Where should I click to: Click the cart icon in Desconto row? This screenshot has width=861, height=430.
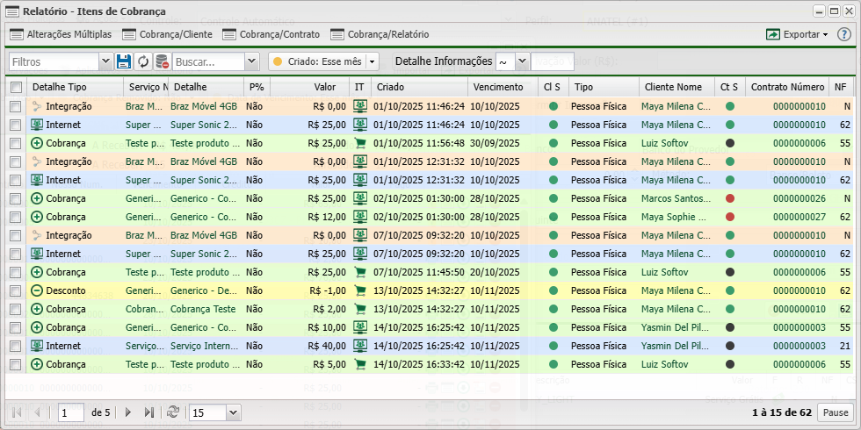(x=359, y=290)
